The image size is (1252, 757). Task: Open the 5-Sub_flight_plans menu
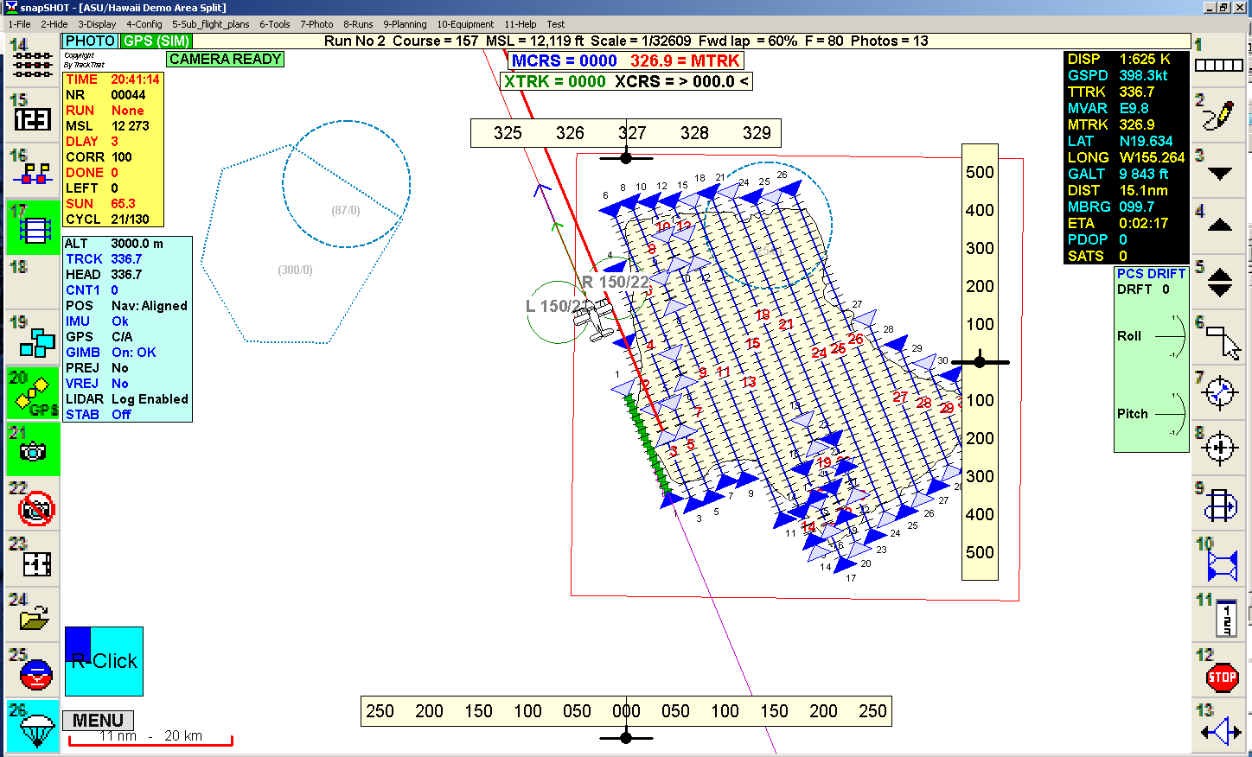pyautogui.click(x=211, y=24)
